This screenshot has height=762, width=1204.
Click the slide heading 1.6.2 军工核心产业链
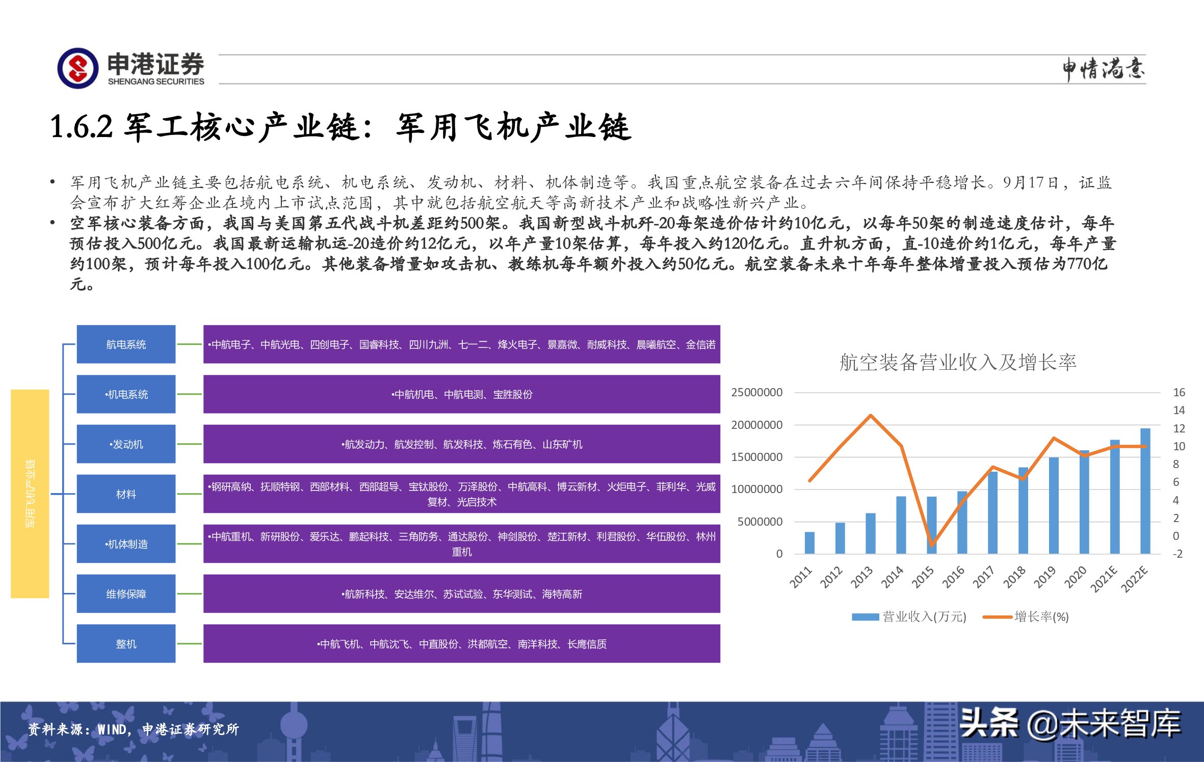pyautogui.click(x=341, y=127)
